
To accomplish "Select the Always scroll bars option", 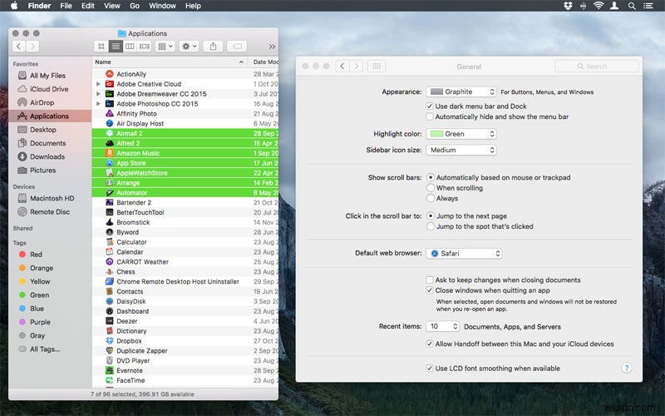I will 431,199.
